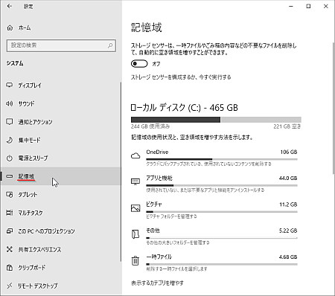
Task: Click the 244 GB 使用済み label
Action: coord(150,126)
